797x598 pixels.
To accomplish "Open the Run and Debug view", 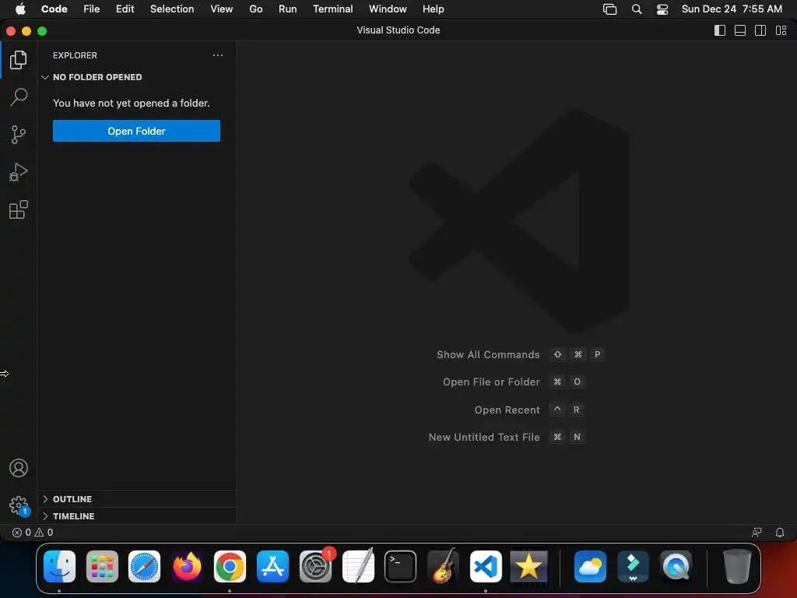I will (19, 172).
